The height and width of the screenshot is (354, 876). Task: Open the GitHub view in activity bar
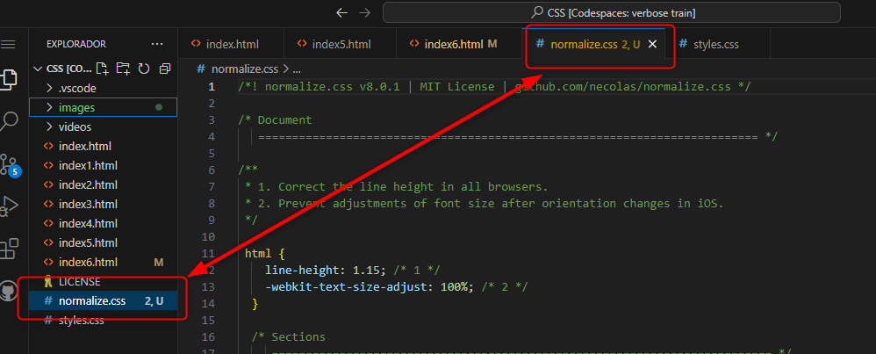[x=9, y=290]
